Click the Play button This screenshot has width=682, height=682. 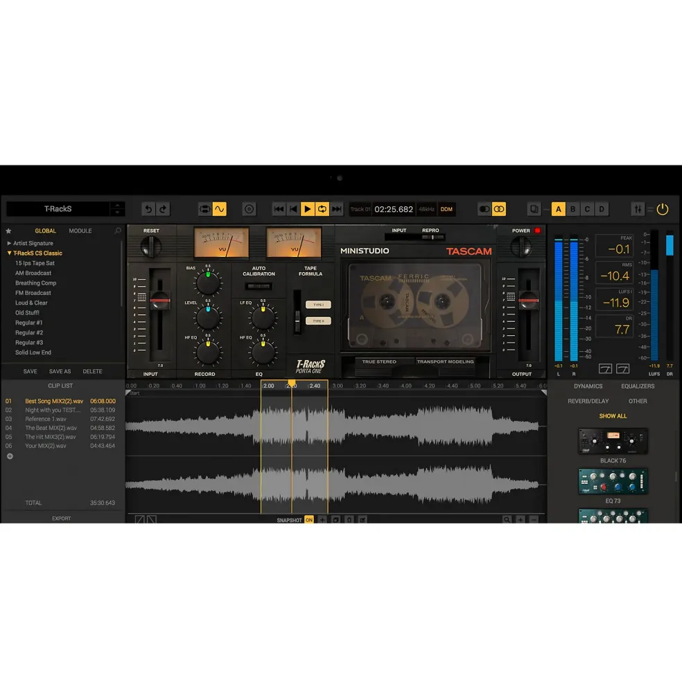point(308,209)
